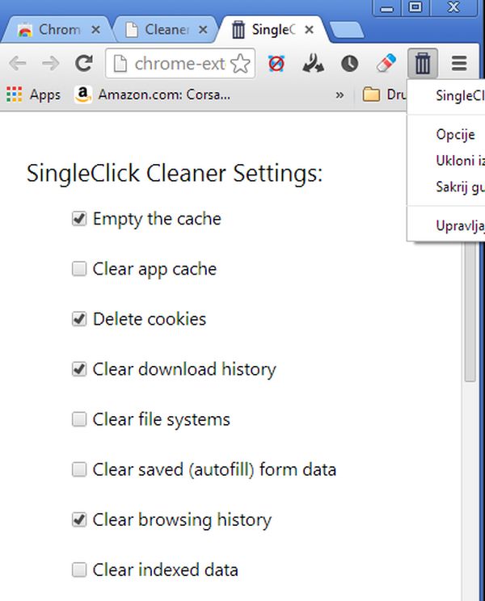Click the vertical scrollbar thumb
Screen dimensions: 485x601
470,310
